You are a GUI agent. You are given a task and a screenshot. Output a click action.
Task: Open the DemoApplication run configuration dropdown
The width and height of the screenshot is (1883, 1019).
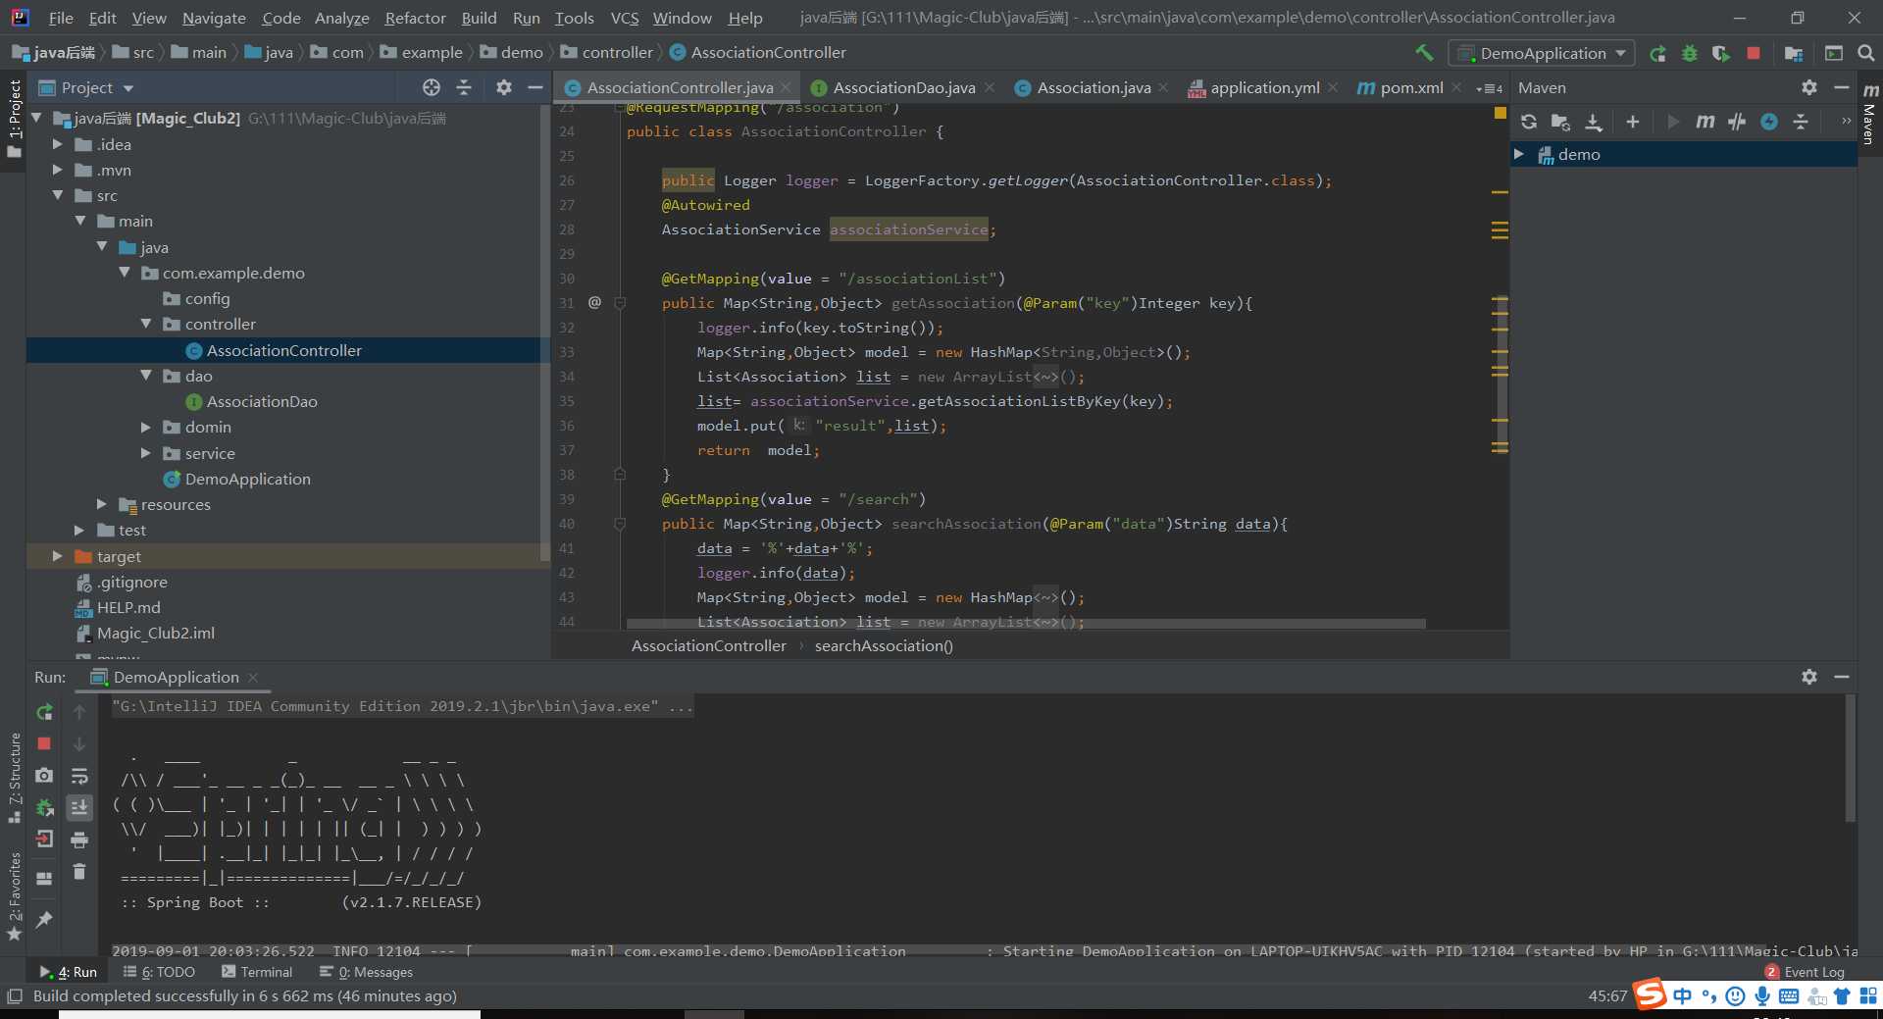tap(1543, 53)
